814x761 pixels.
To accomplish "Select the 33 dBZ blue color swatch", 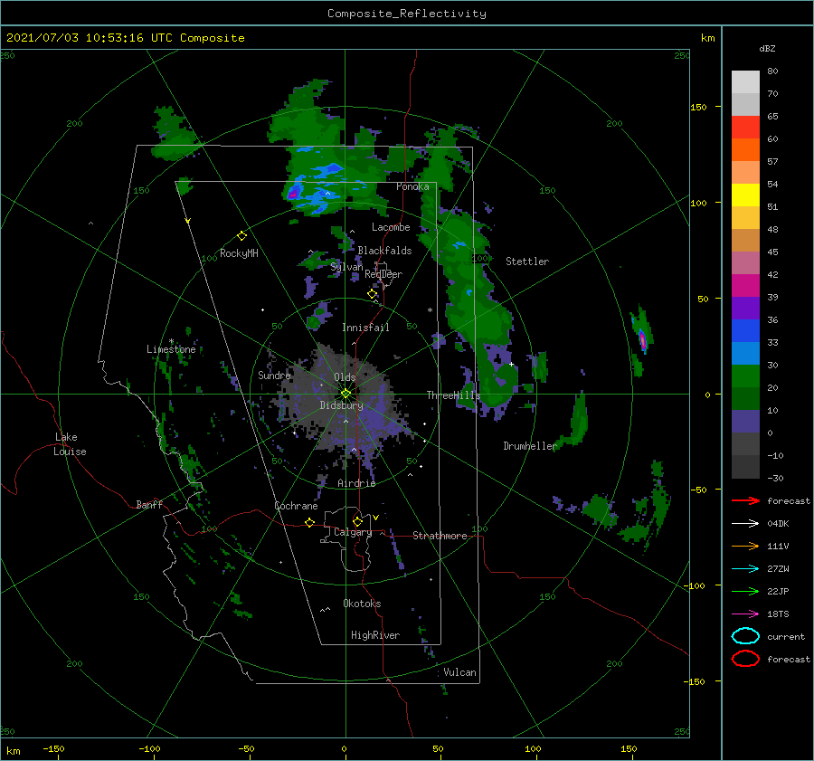I will click(x=745, y=353).
